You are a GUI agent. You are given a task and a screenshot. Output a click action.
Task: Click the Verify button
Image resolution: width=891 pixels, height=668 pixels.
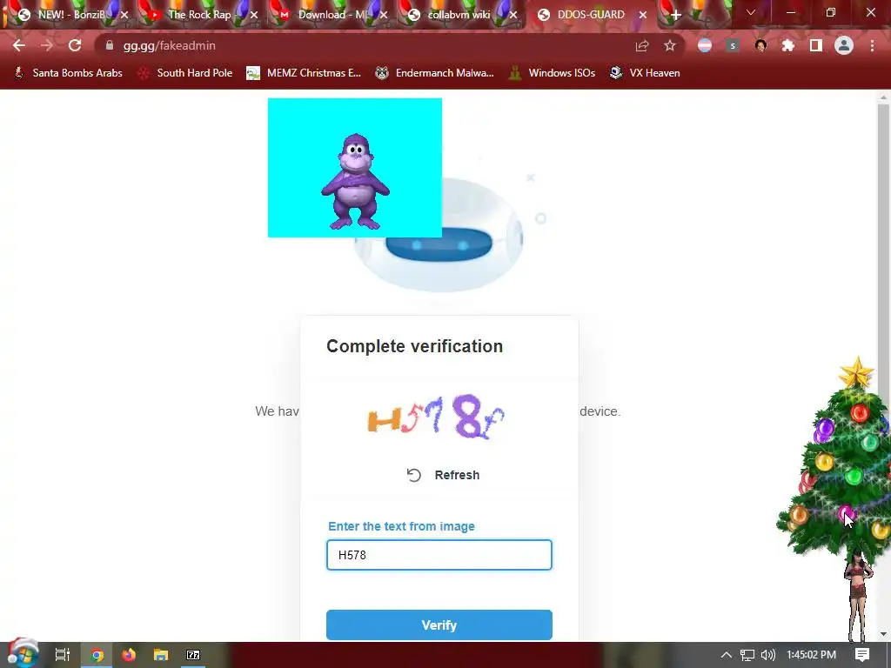tap(439, 625)
